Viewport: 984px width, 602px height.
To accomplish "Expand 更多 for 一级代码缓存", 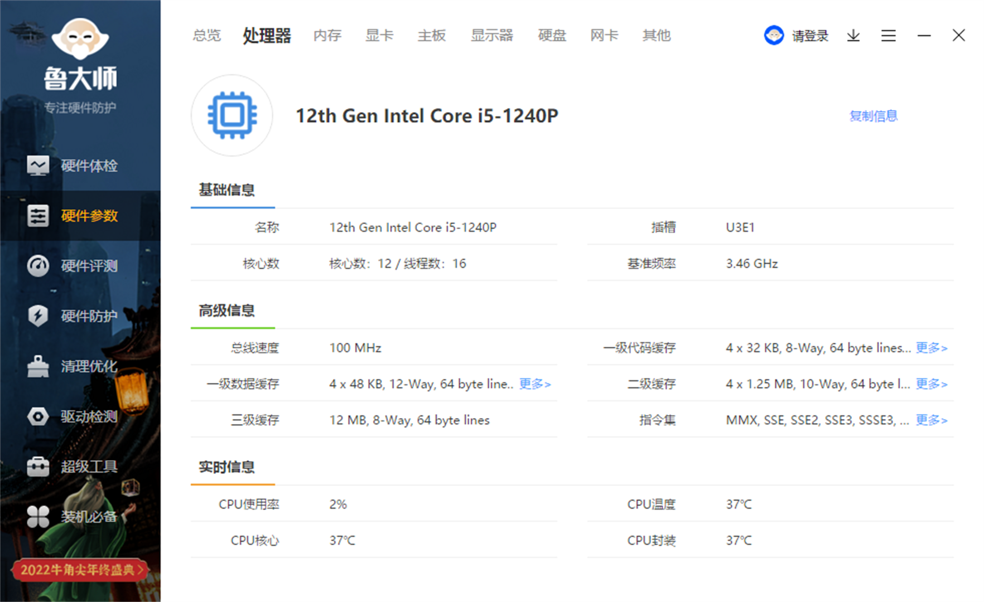I will click(932, 348).
